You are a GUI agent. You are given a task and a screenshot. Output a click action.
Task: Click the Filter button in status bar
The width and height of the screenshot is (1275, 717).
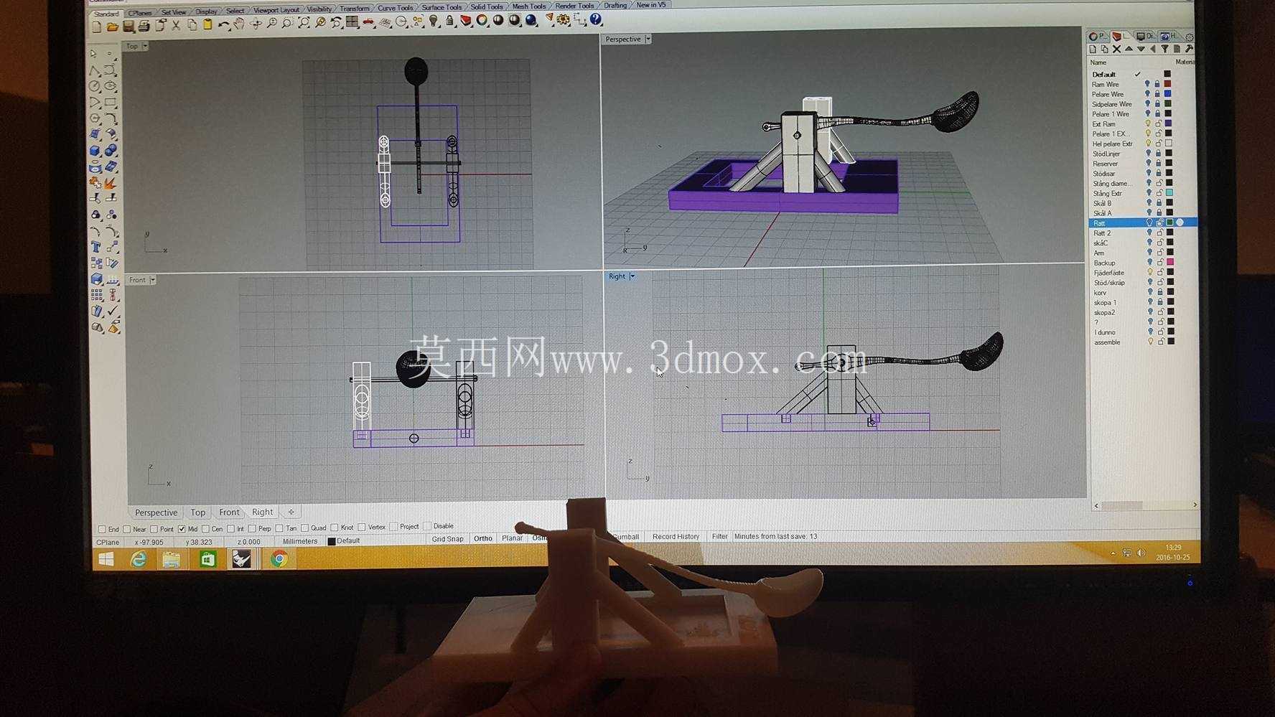pyautogui.click(x=719, y=537)
